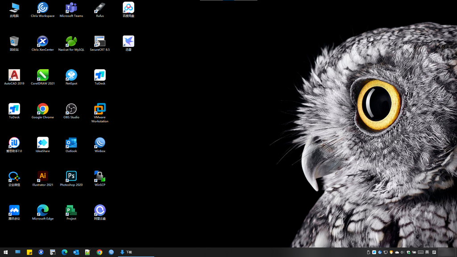Screen dimensions: 457x257
Task: Toggle the 英 input language indicator
Action: [427, 252]
